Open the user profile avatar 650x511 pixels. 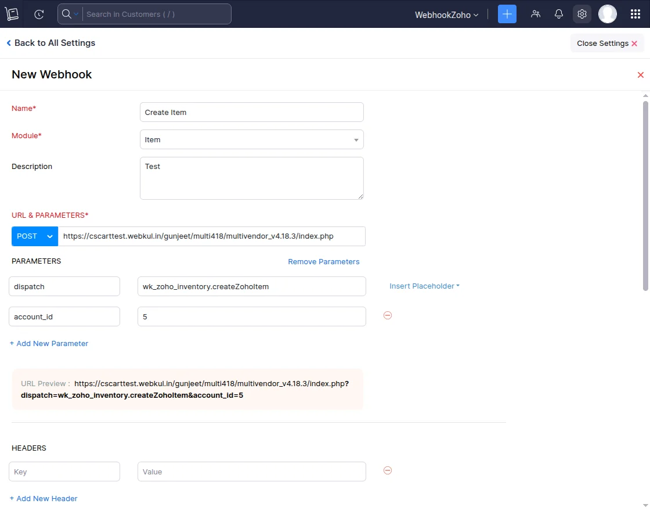(x=608, y=14)
